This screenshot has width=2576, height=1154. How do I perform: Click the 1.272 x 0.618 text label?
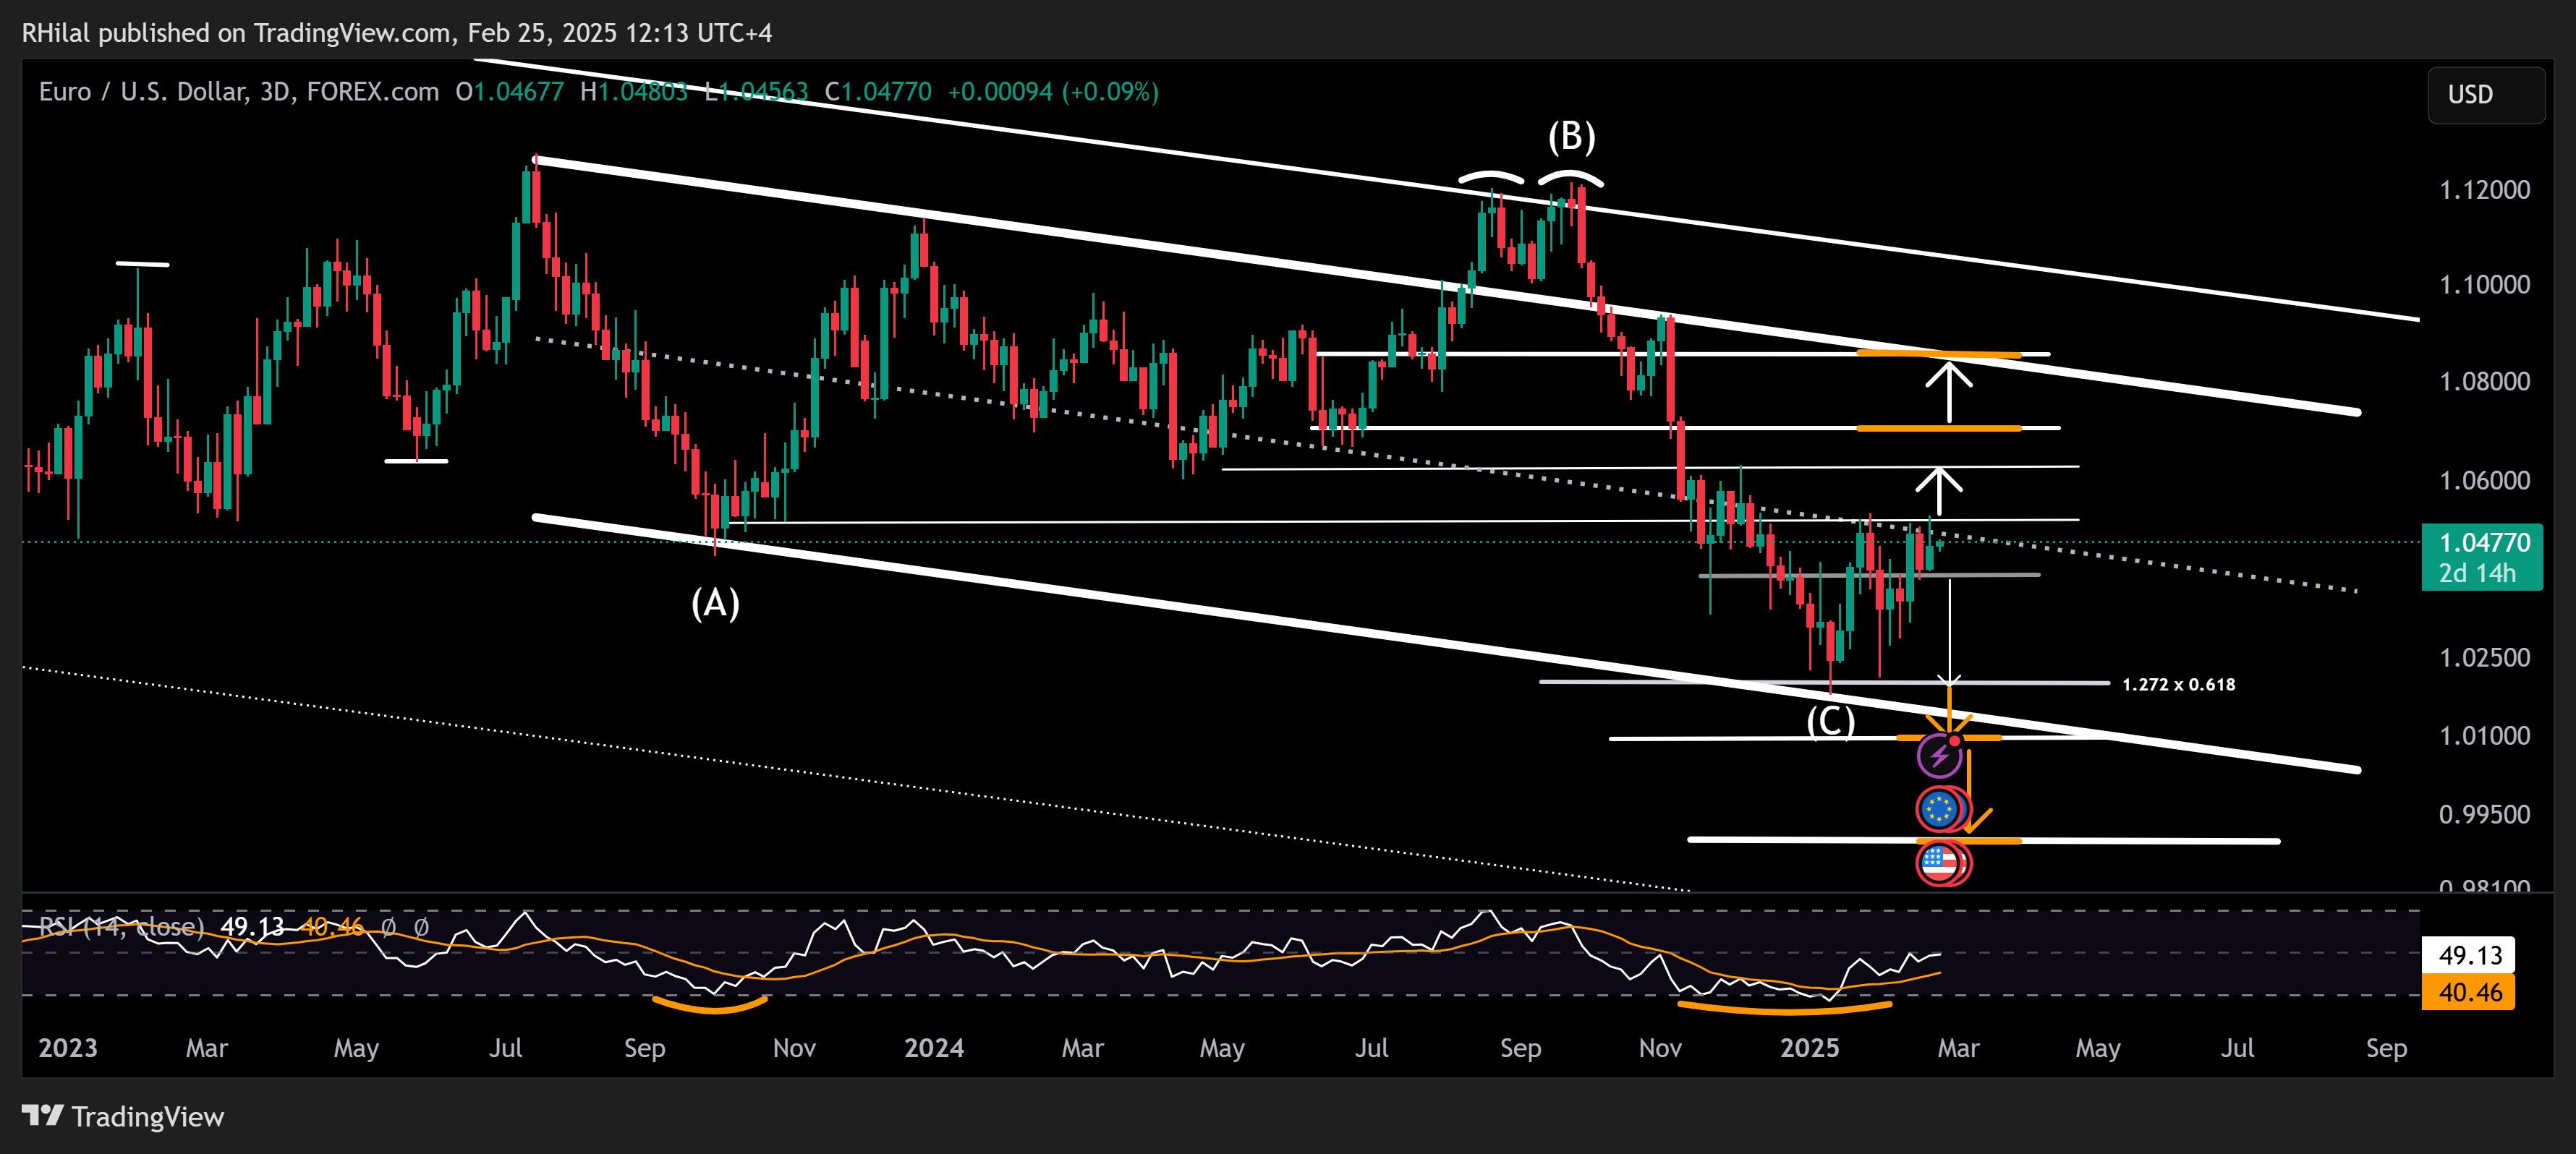[2179, 685]
